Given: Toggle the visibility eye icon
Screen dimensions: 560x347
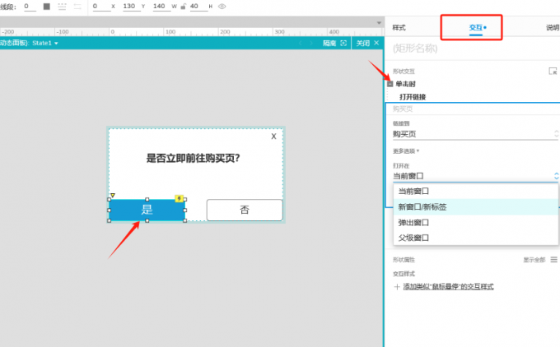Looking at the screenshot, I should pyautogui.click(x=222, y=6).
